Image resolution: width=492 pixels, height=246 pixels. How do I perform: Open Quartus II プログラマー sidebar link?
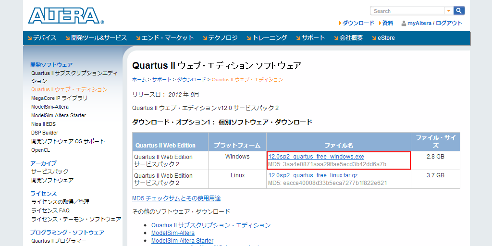point(59,241)
